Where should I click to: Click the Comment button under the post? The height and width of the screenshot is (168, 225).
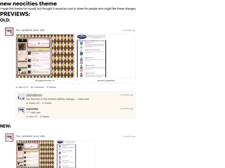pos(37,87)
